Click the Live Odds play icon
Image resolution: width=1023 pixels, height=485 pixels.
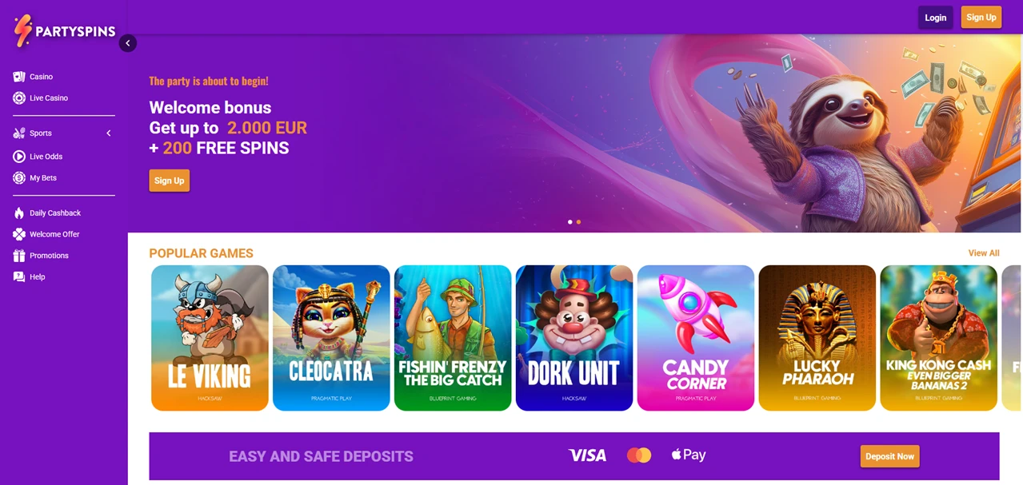[x=19, y=157]
